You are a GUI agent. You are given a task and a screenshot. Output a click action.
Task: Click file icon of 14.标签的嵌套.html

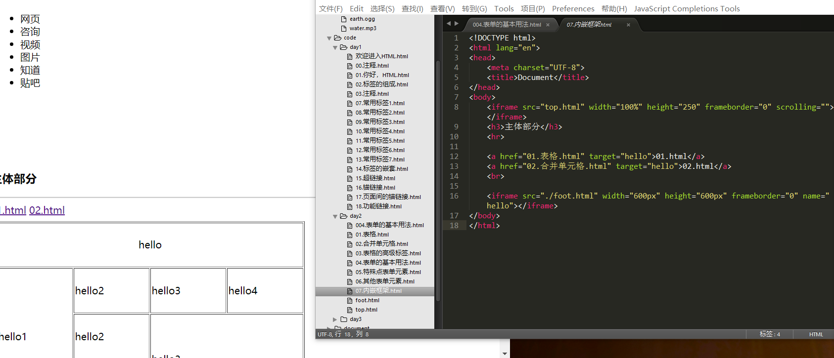[350, 169]
